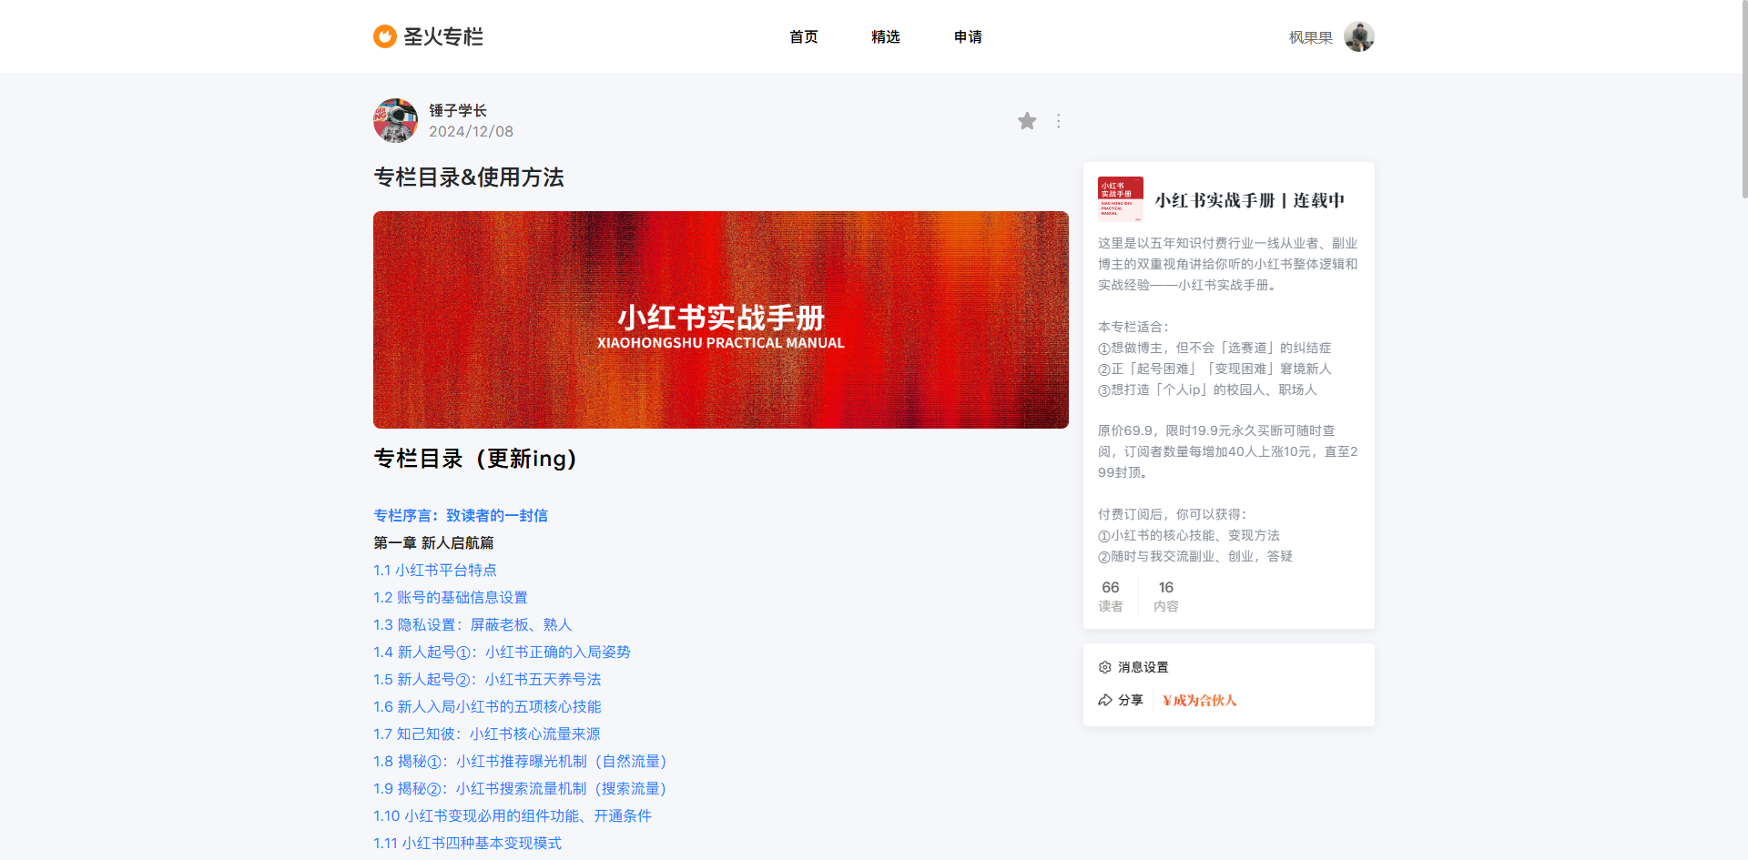Click the 枫果果 user avatar
This screenshot has height=860, width=1748.
click(1358, 37)
